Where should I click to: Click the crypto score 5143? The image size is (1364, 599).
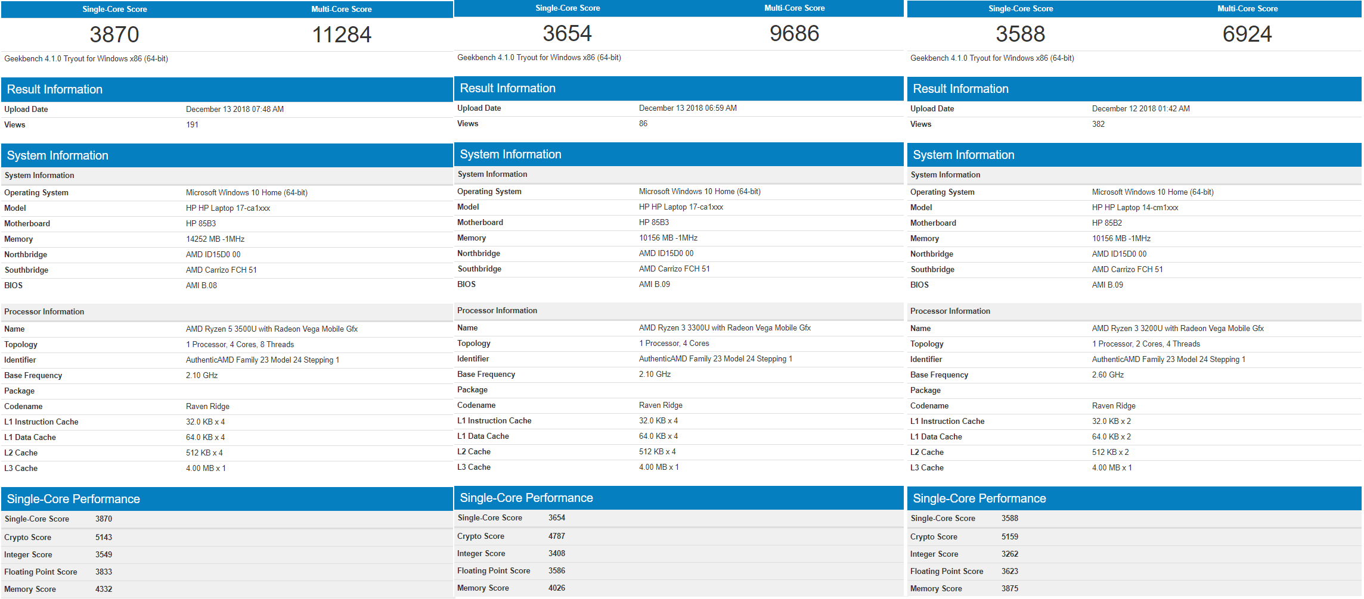[104, 537]
